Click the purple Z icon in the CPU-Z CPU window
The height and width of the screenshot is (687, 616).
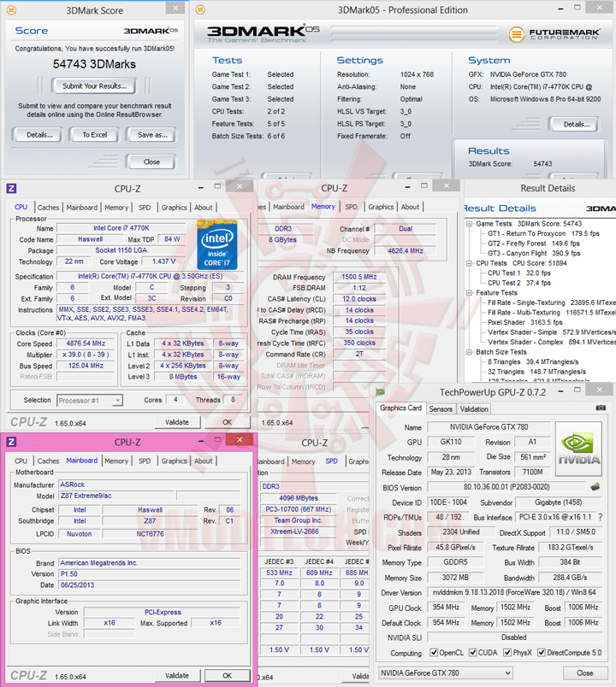(x=11, y=188)
